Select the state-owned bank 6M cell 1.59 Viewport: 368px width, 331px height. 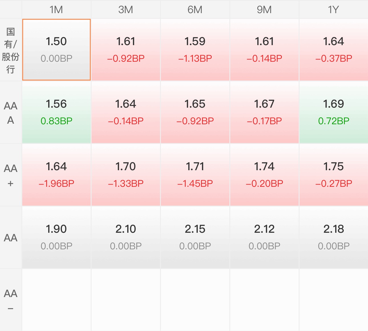[x=195, y=50]
